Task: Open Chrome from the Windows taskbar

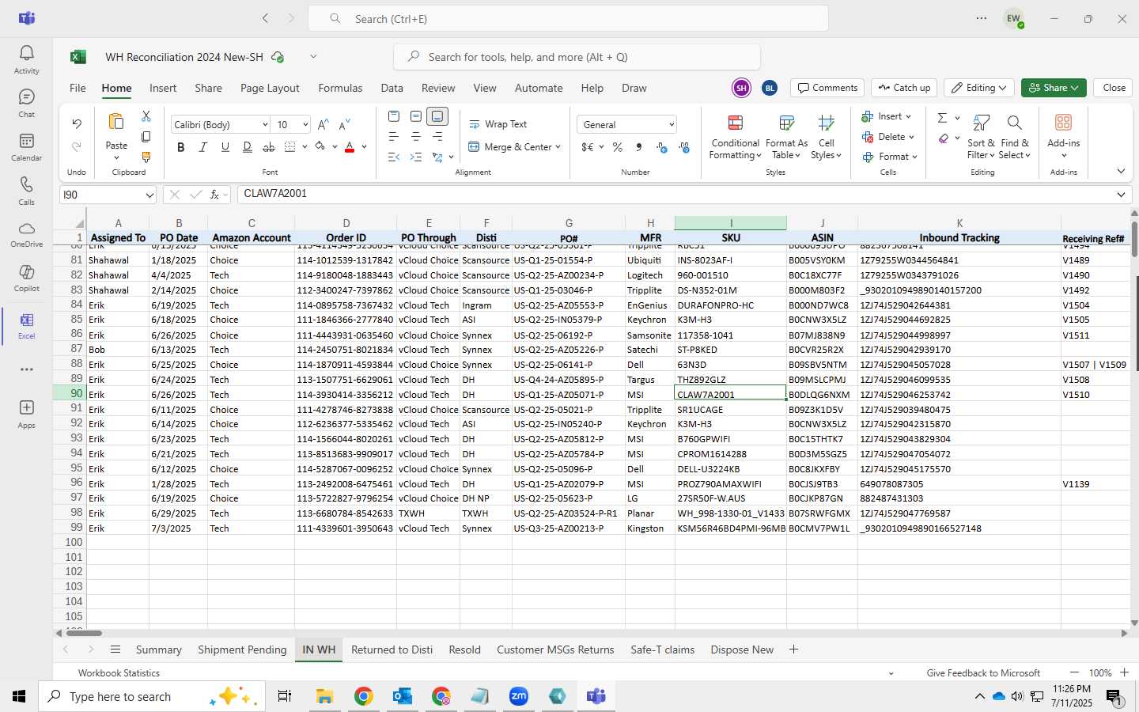Action: pos(363,696)
